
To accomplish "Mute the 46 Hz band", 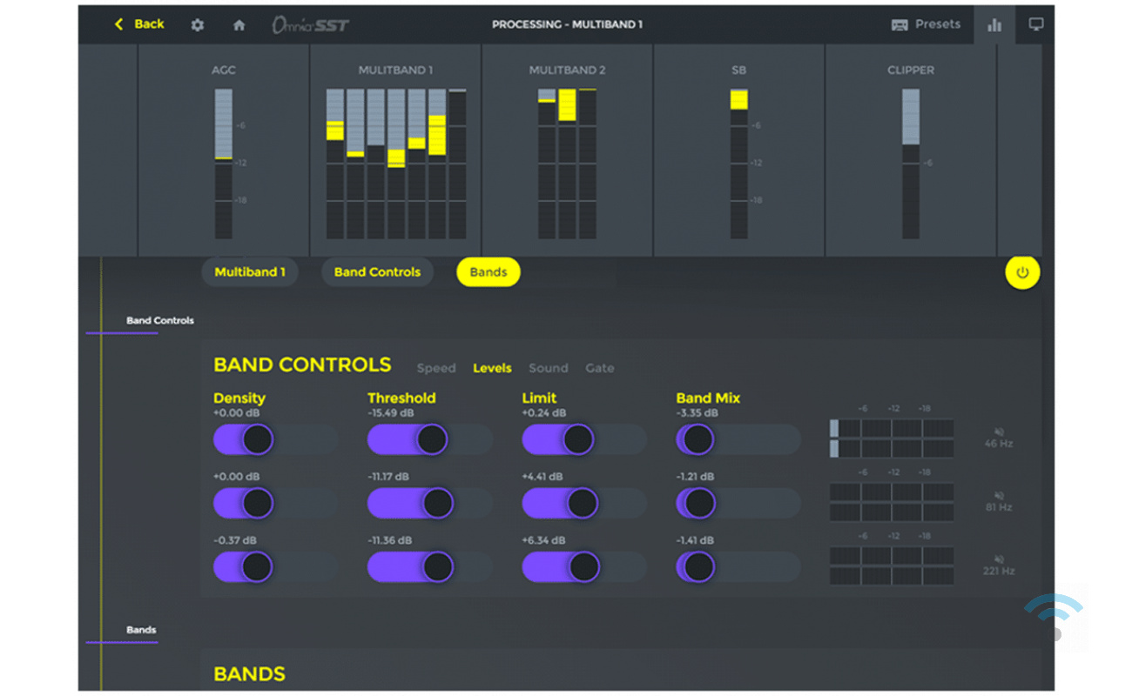I will [x=999, y=432].
